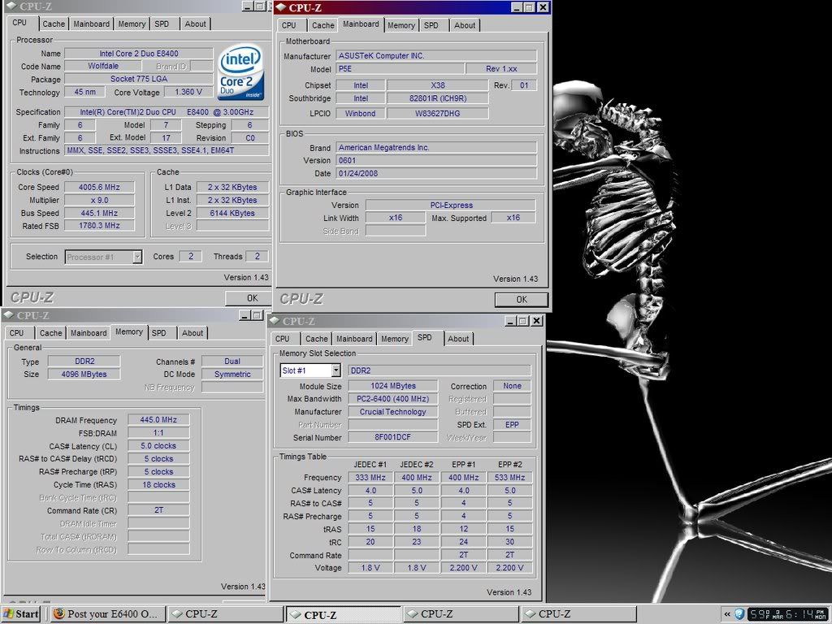The image size is (832, 624).
Task: Switch to the Firefox 'Post your E6400' taskbar button
Action: pyautogui.click(x=108, y=613)
